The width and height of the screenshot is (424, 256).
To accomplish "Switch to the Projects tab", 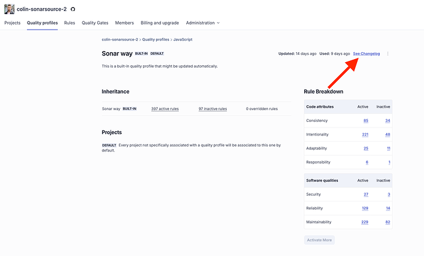I will (x=12, y=23).
